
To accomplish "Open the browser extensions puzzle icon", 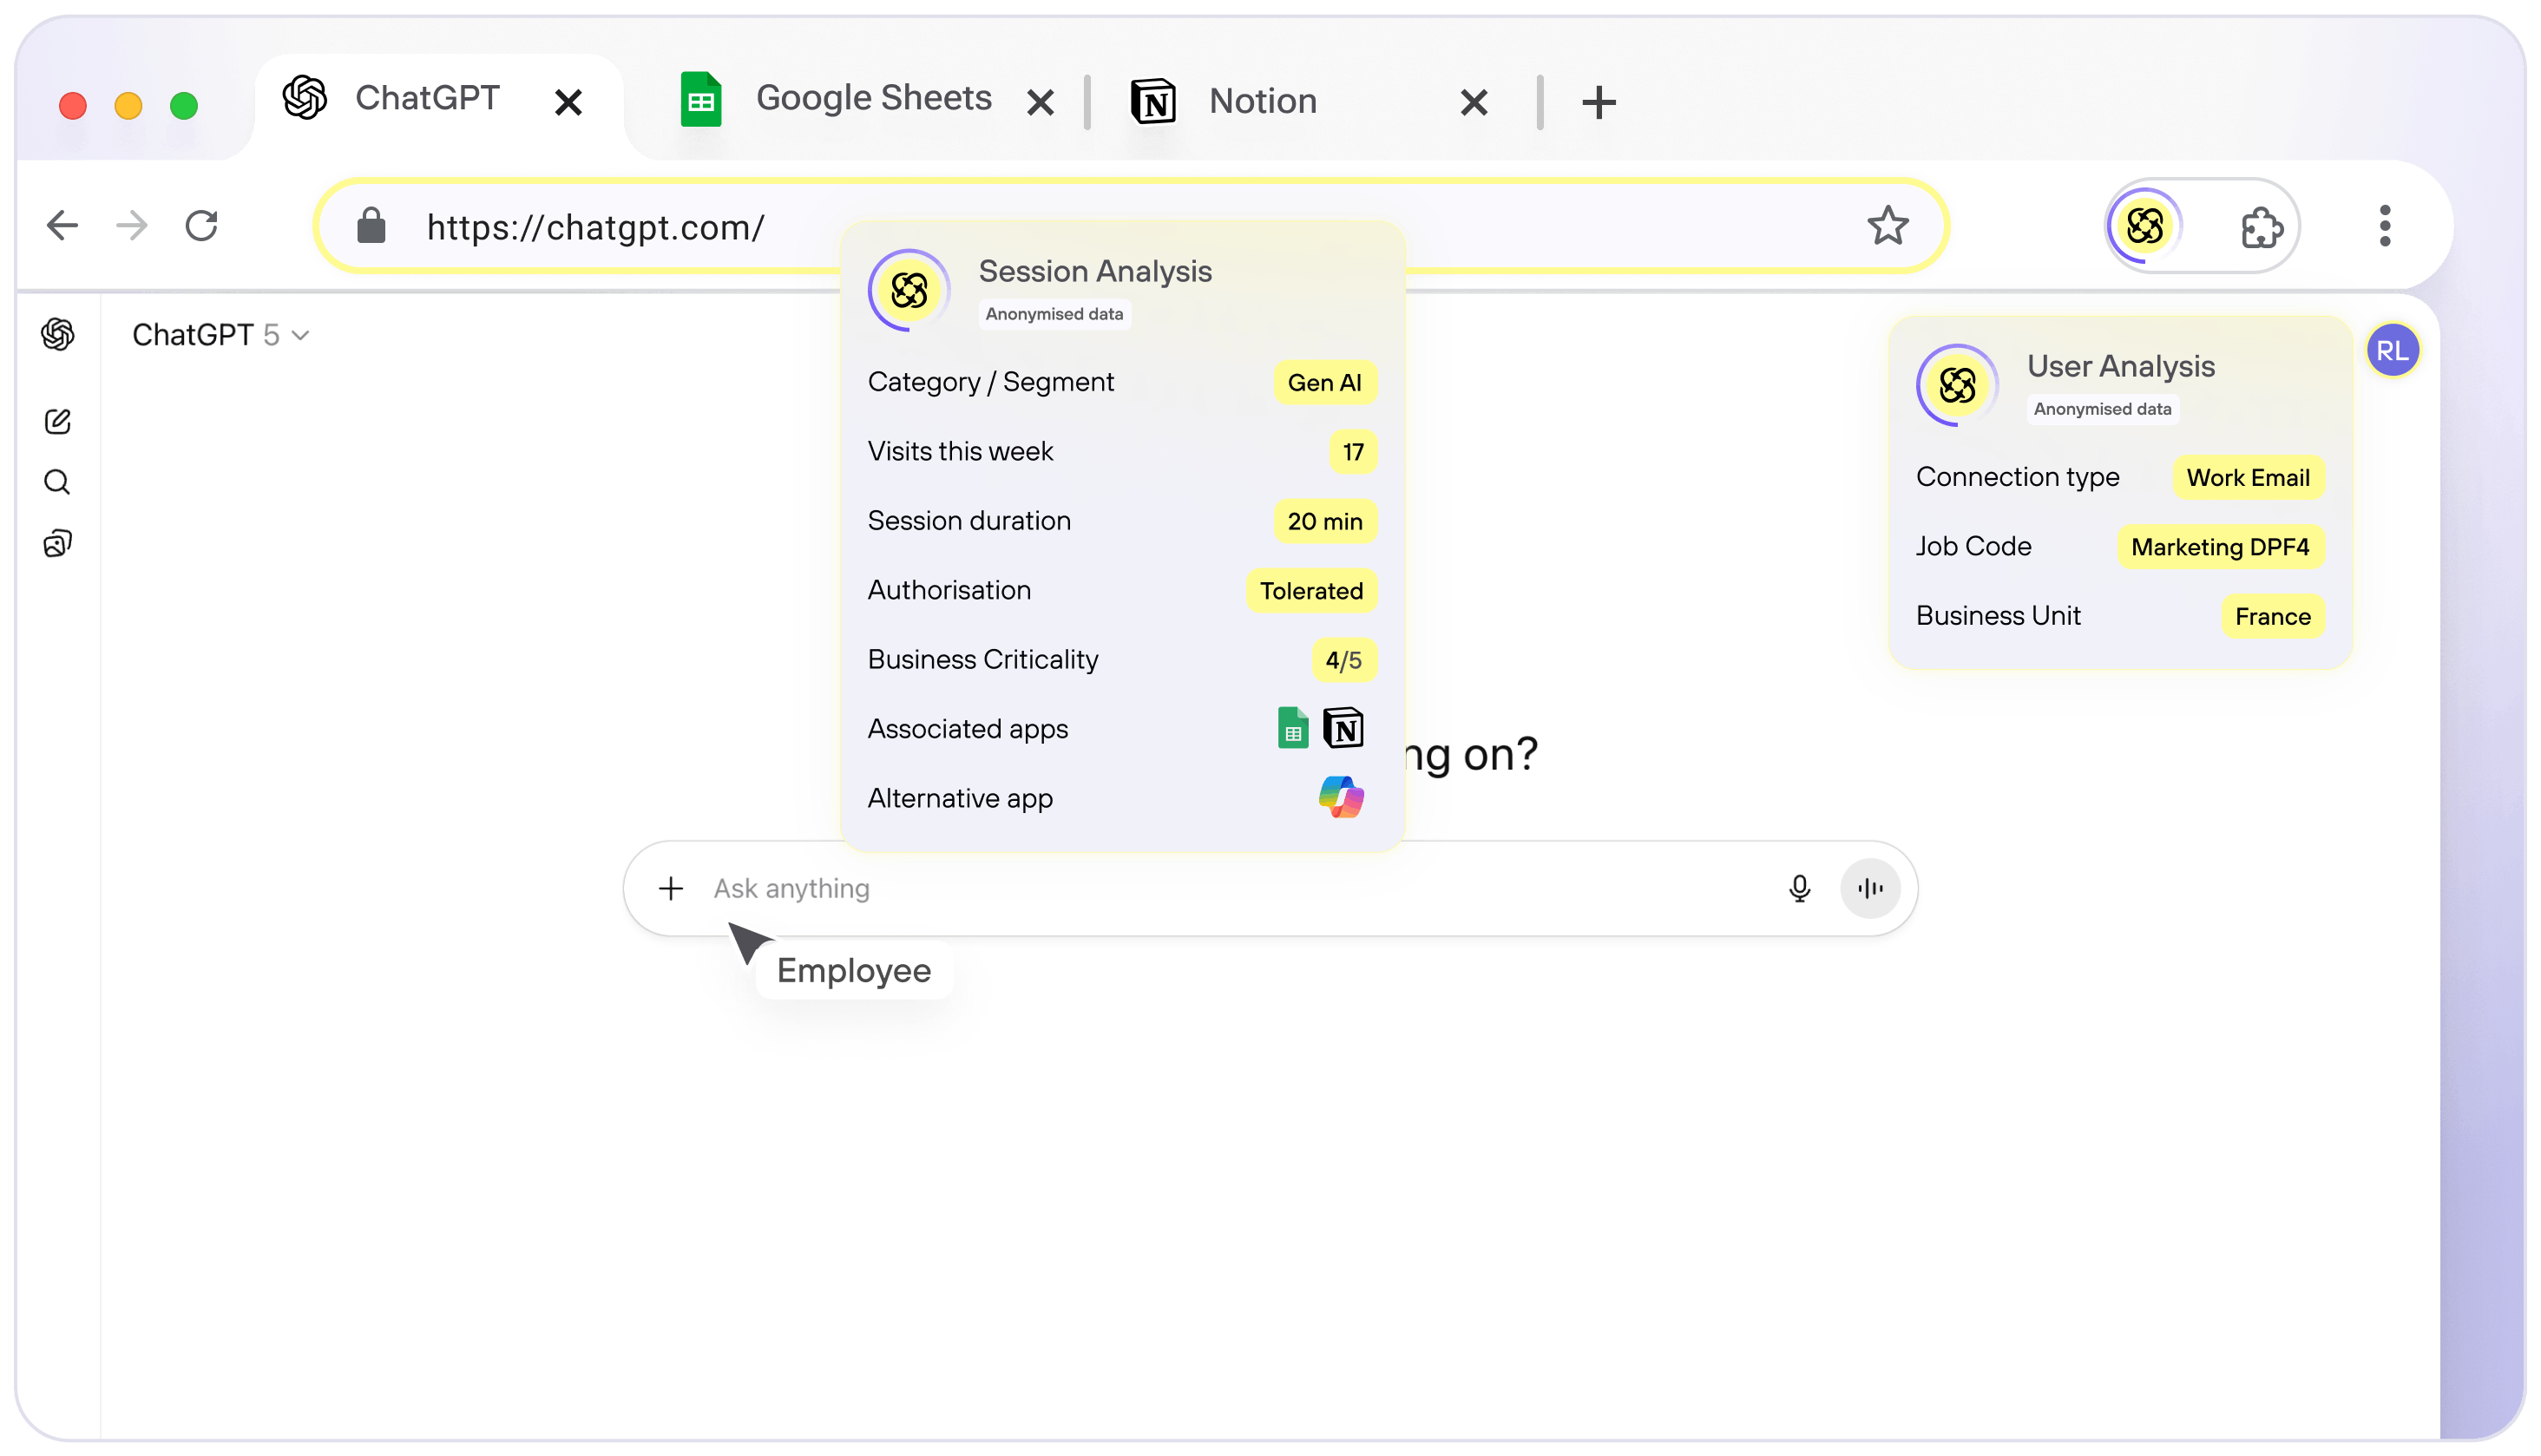I will [2261, 227].
